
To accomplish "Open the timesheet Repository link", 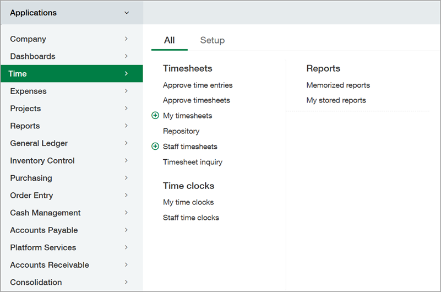I will tap(181, 131).
